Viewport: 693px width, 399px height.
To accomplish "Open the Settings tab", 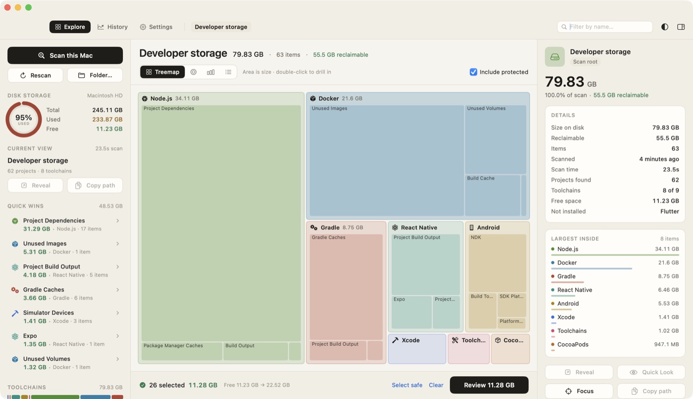I will tap(156, 27).
